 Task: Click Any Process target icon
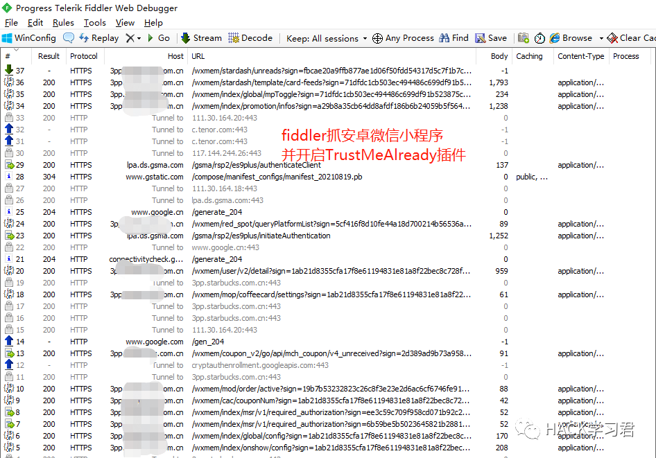pyautogui.click(x=377, y=38)
